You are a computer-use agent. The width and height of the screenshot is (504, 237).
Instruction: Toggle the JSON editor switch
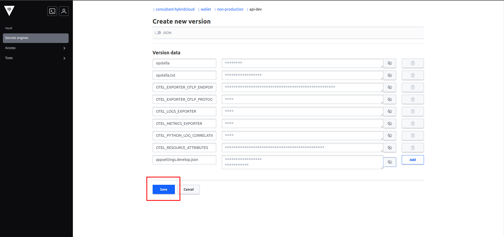[158, 33]
